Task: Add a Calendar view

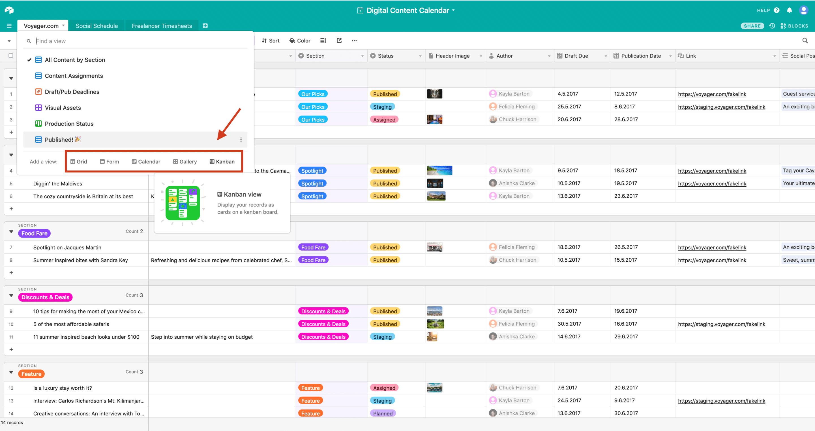Action: click(146, 161)
